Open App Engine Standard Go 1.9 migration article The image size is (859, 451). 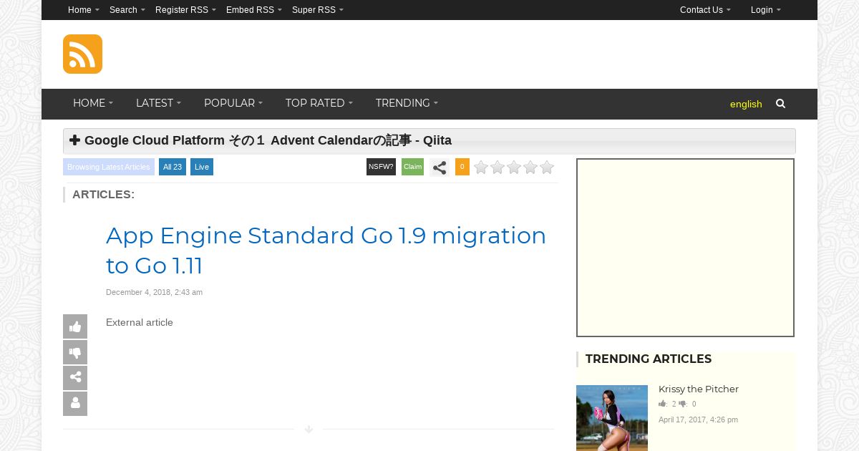pyautogui.click(x=326, y=251)
